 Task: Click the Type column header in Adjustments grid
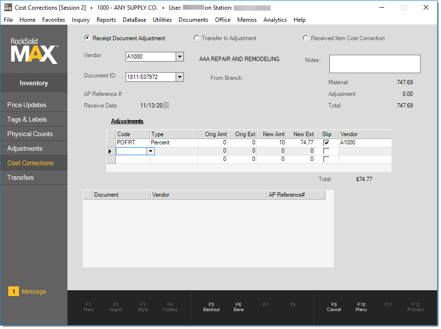[x=174, y=134]
